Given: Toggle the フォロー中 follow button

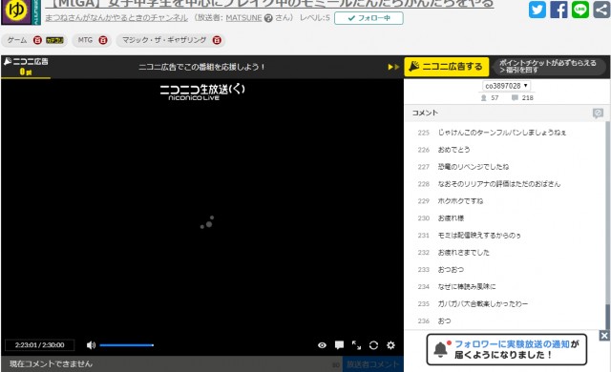Looking at the screenshot, I should [x=369, y=18].
